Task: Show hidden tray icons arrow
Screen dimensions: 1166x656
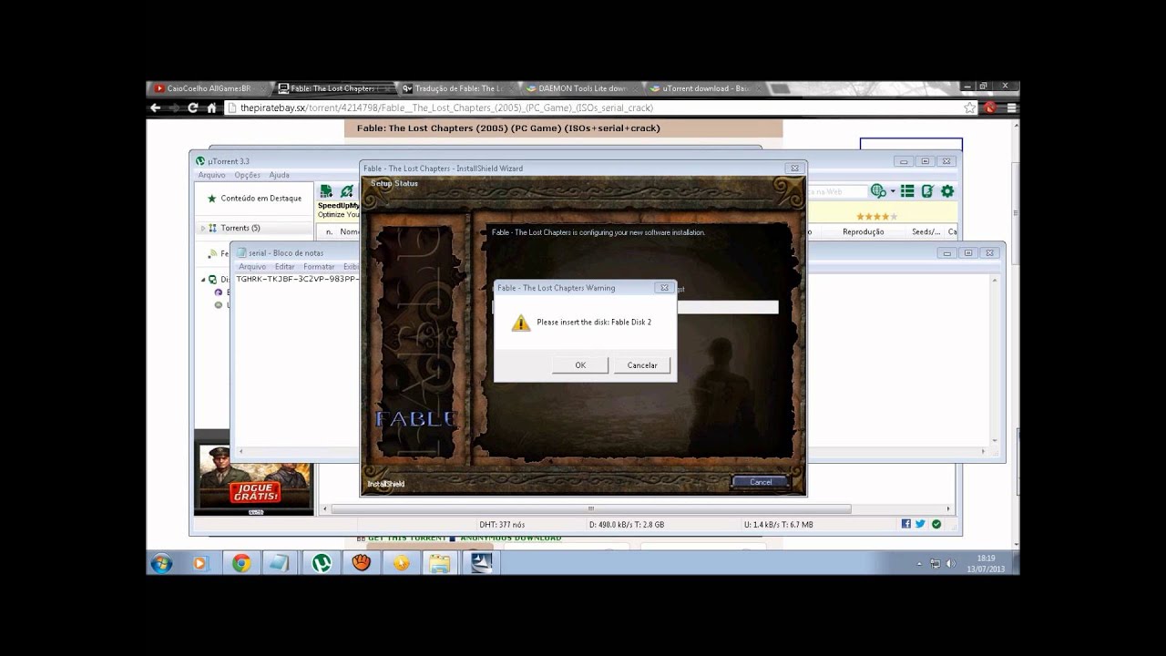Action: 919,564
